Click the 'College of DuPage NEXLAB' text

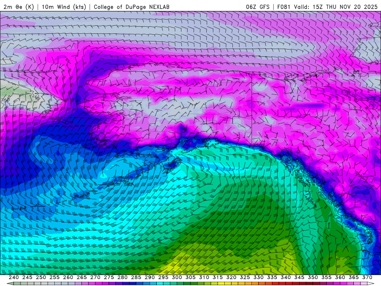[x=131, y=7]
